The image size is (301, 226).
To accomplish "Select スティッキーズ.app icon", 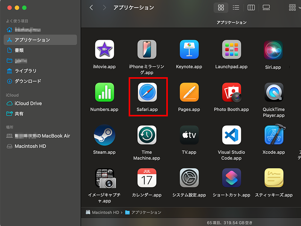I will 274,178.
